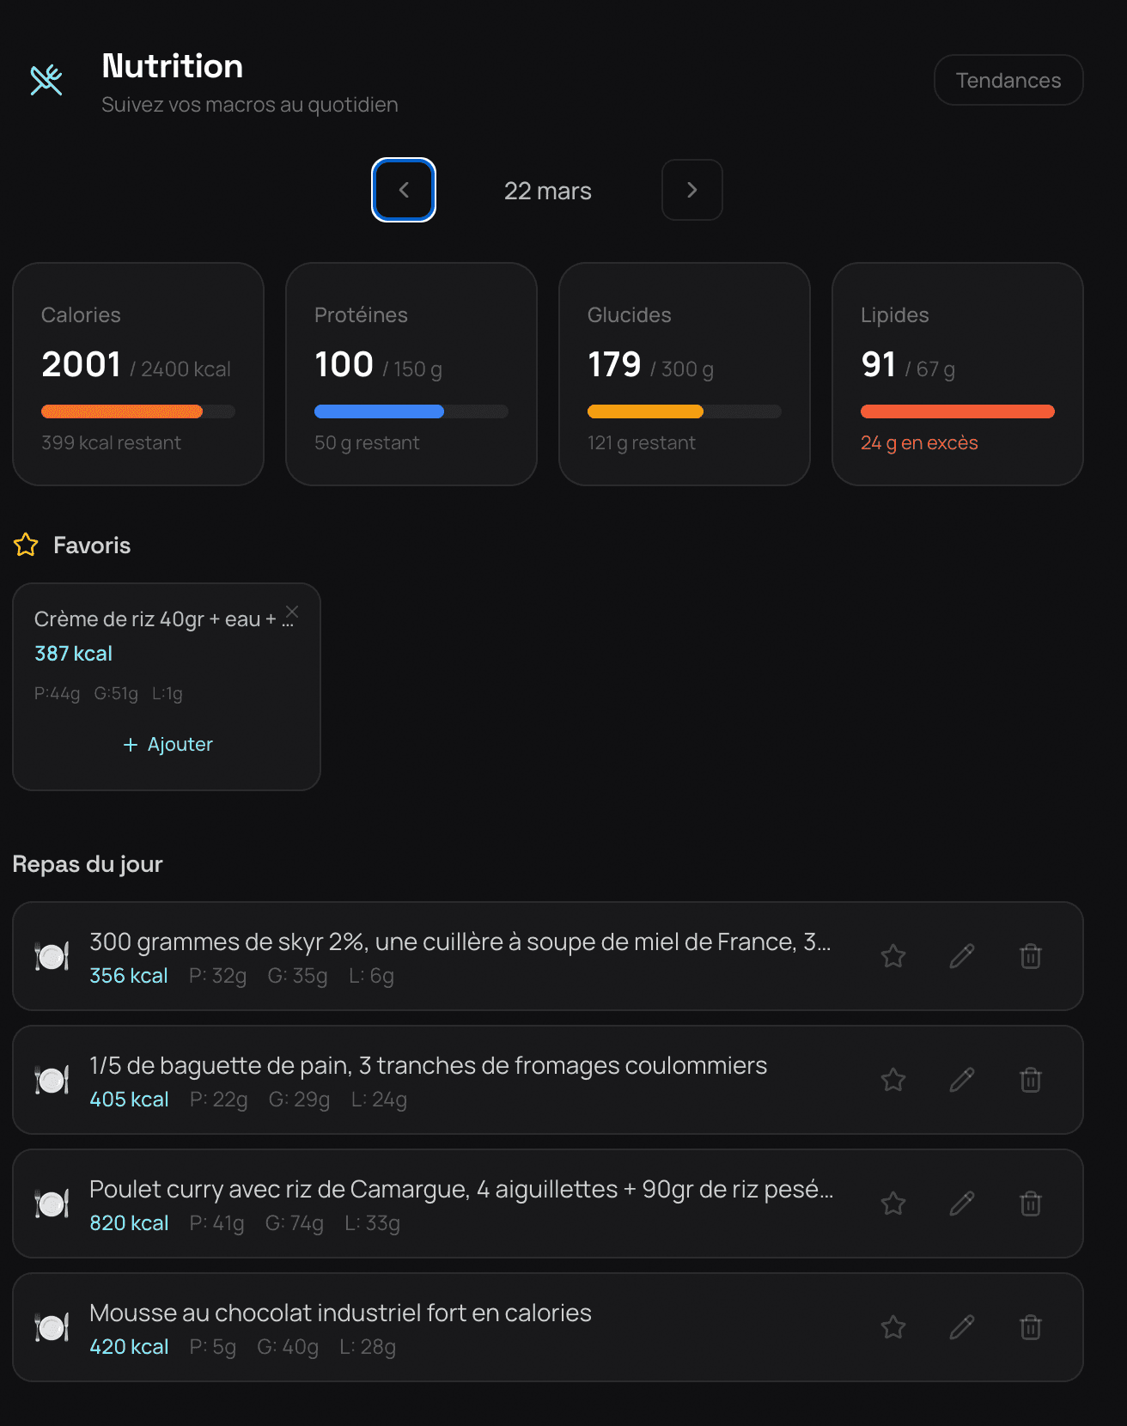Screen dimensions: 1127x1426
Task: Open the Tendances view
Action: tap(1008, 80)
